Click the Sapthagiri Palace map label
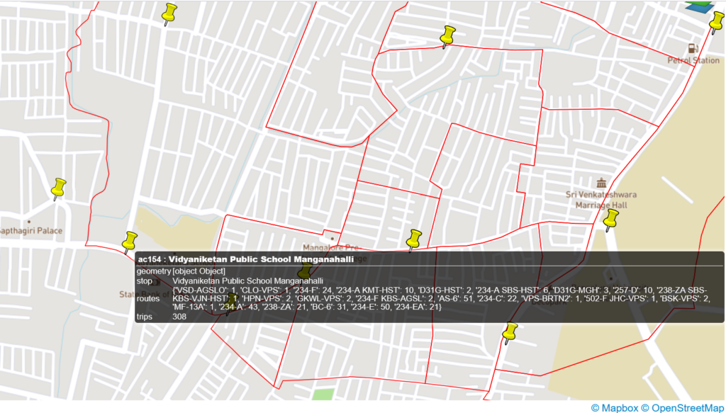The image size is (726, 413). (30, 230)
